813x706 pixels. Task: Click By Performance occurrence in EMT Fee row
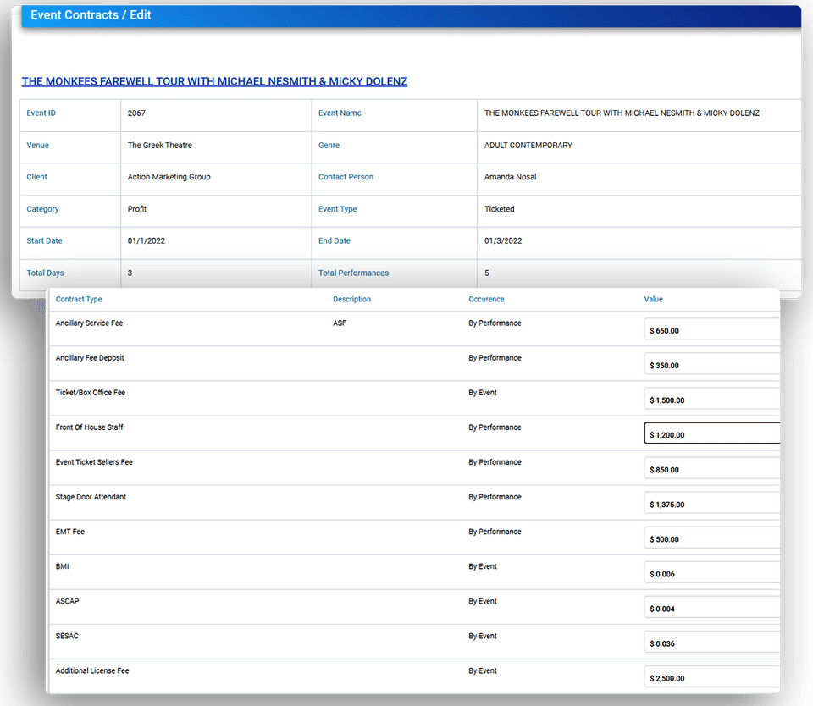coord(495,532)
